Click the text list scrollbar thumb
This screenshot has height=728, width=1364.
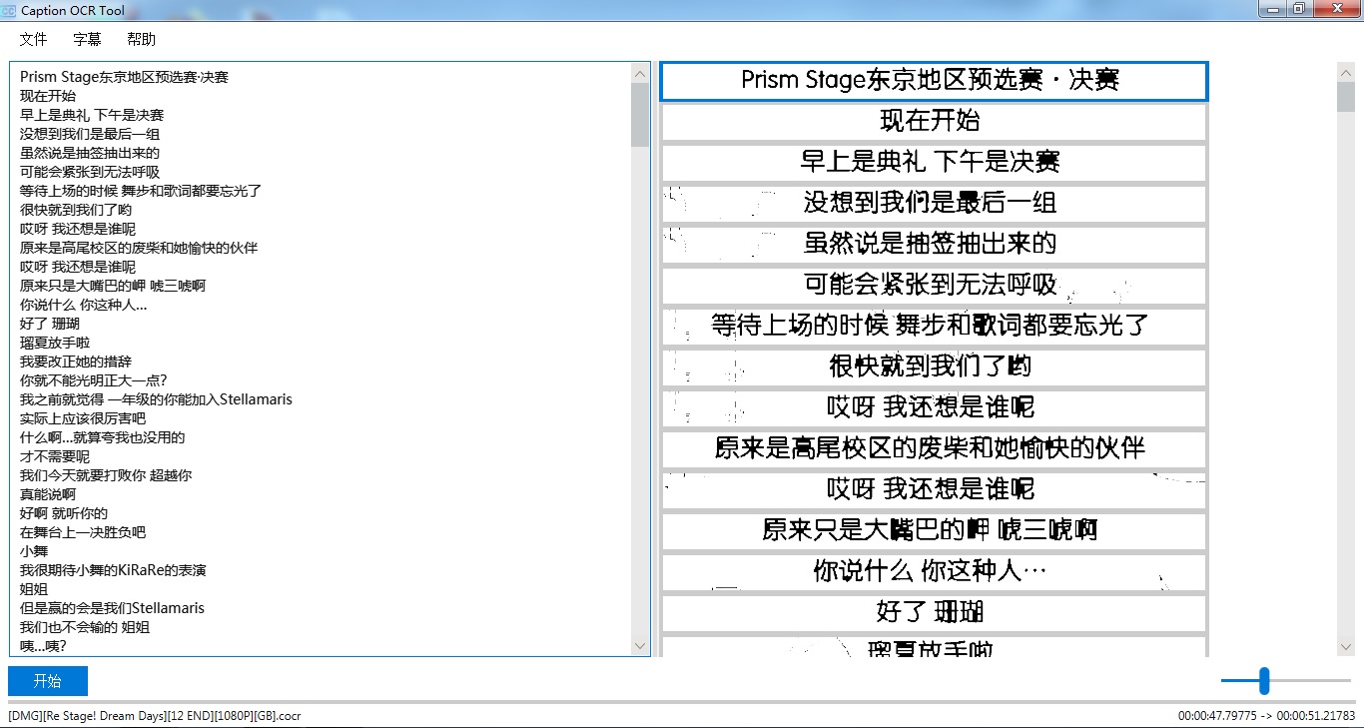coord(640,115)
